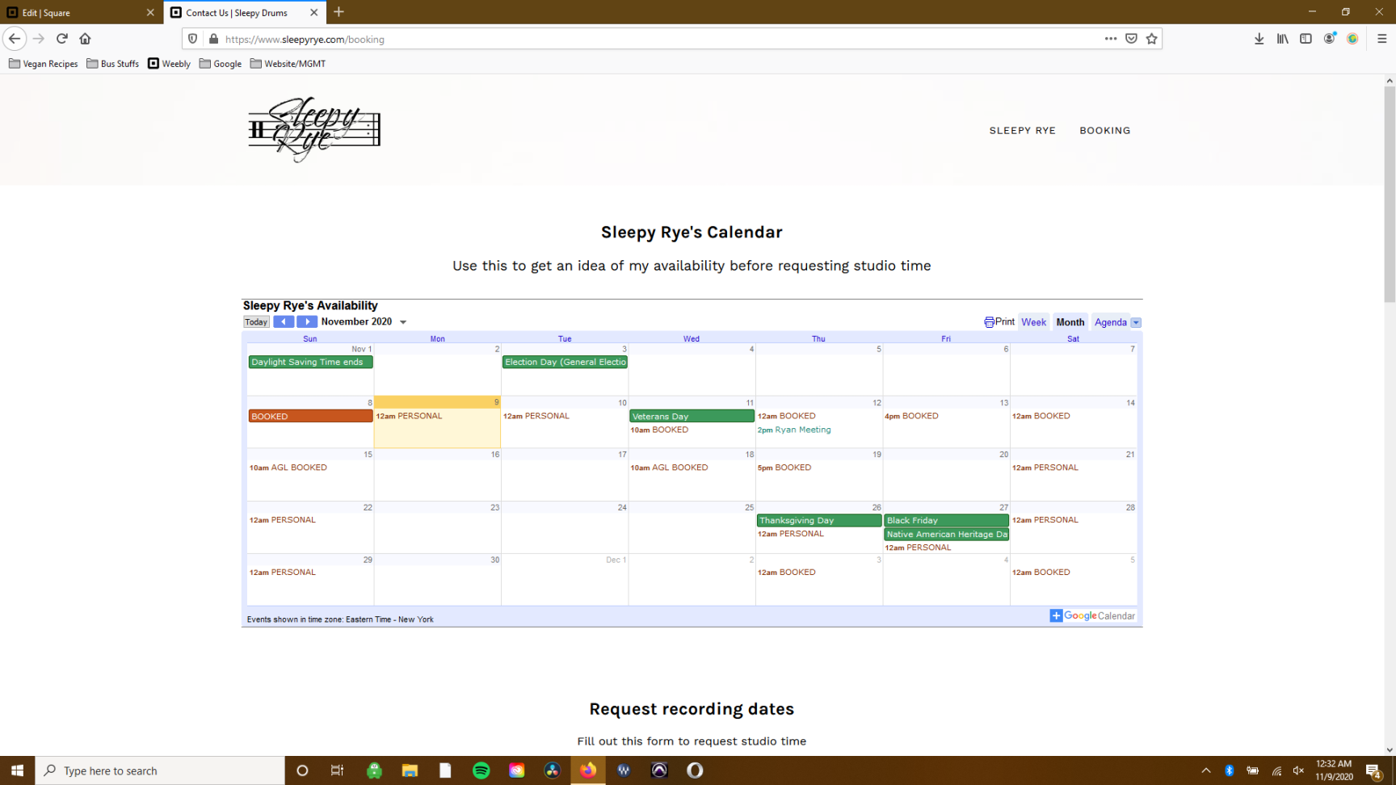
Task: Open Daylight Saving Time ends event
Action: point(310,362)
